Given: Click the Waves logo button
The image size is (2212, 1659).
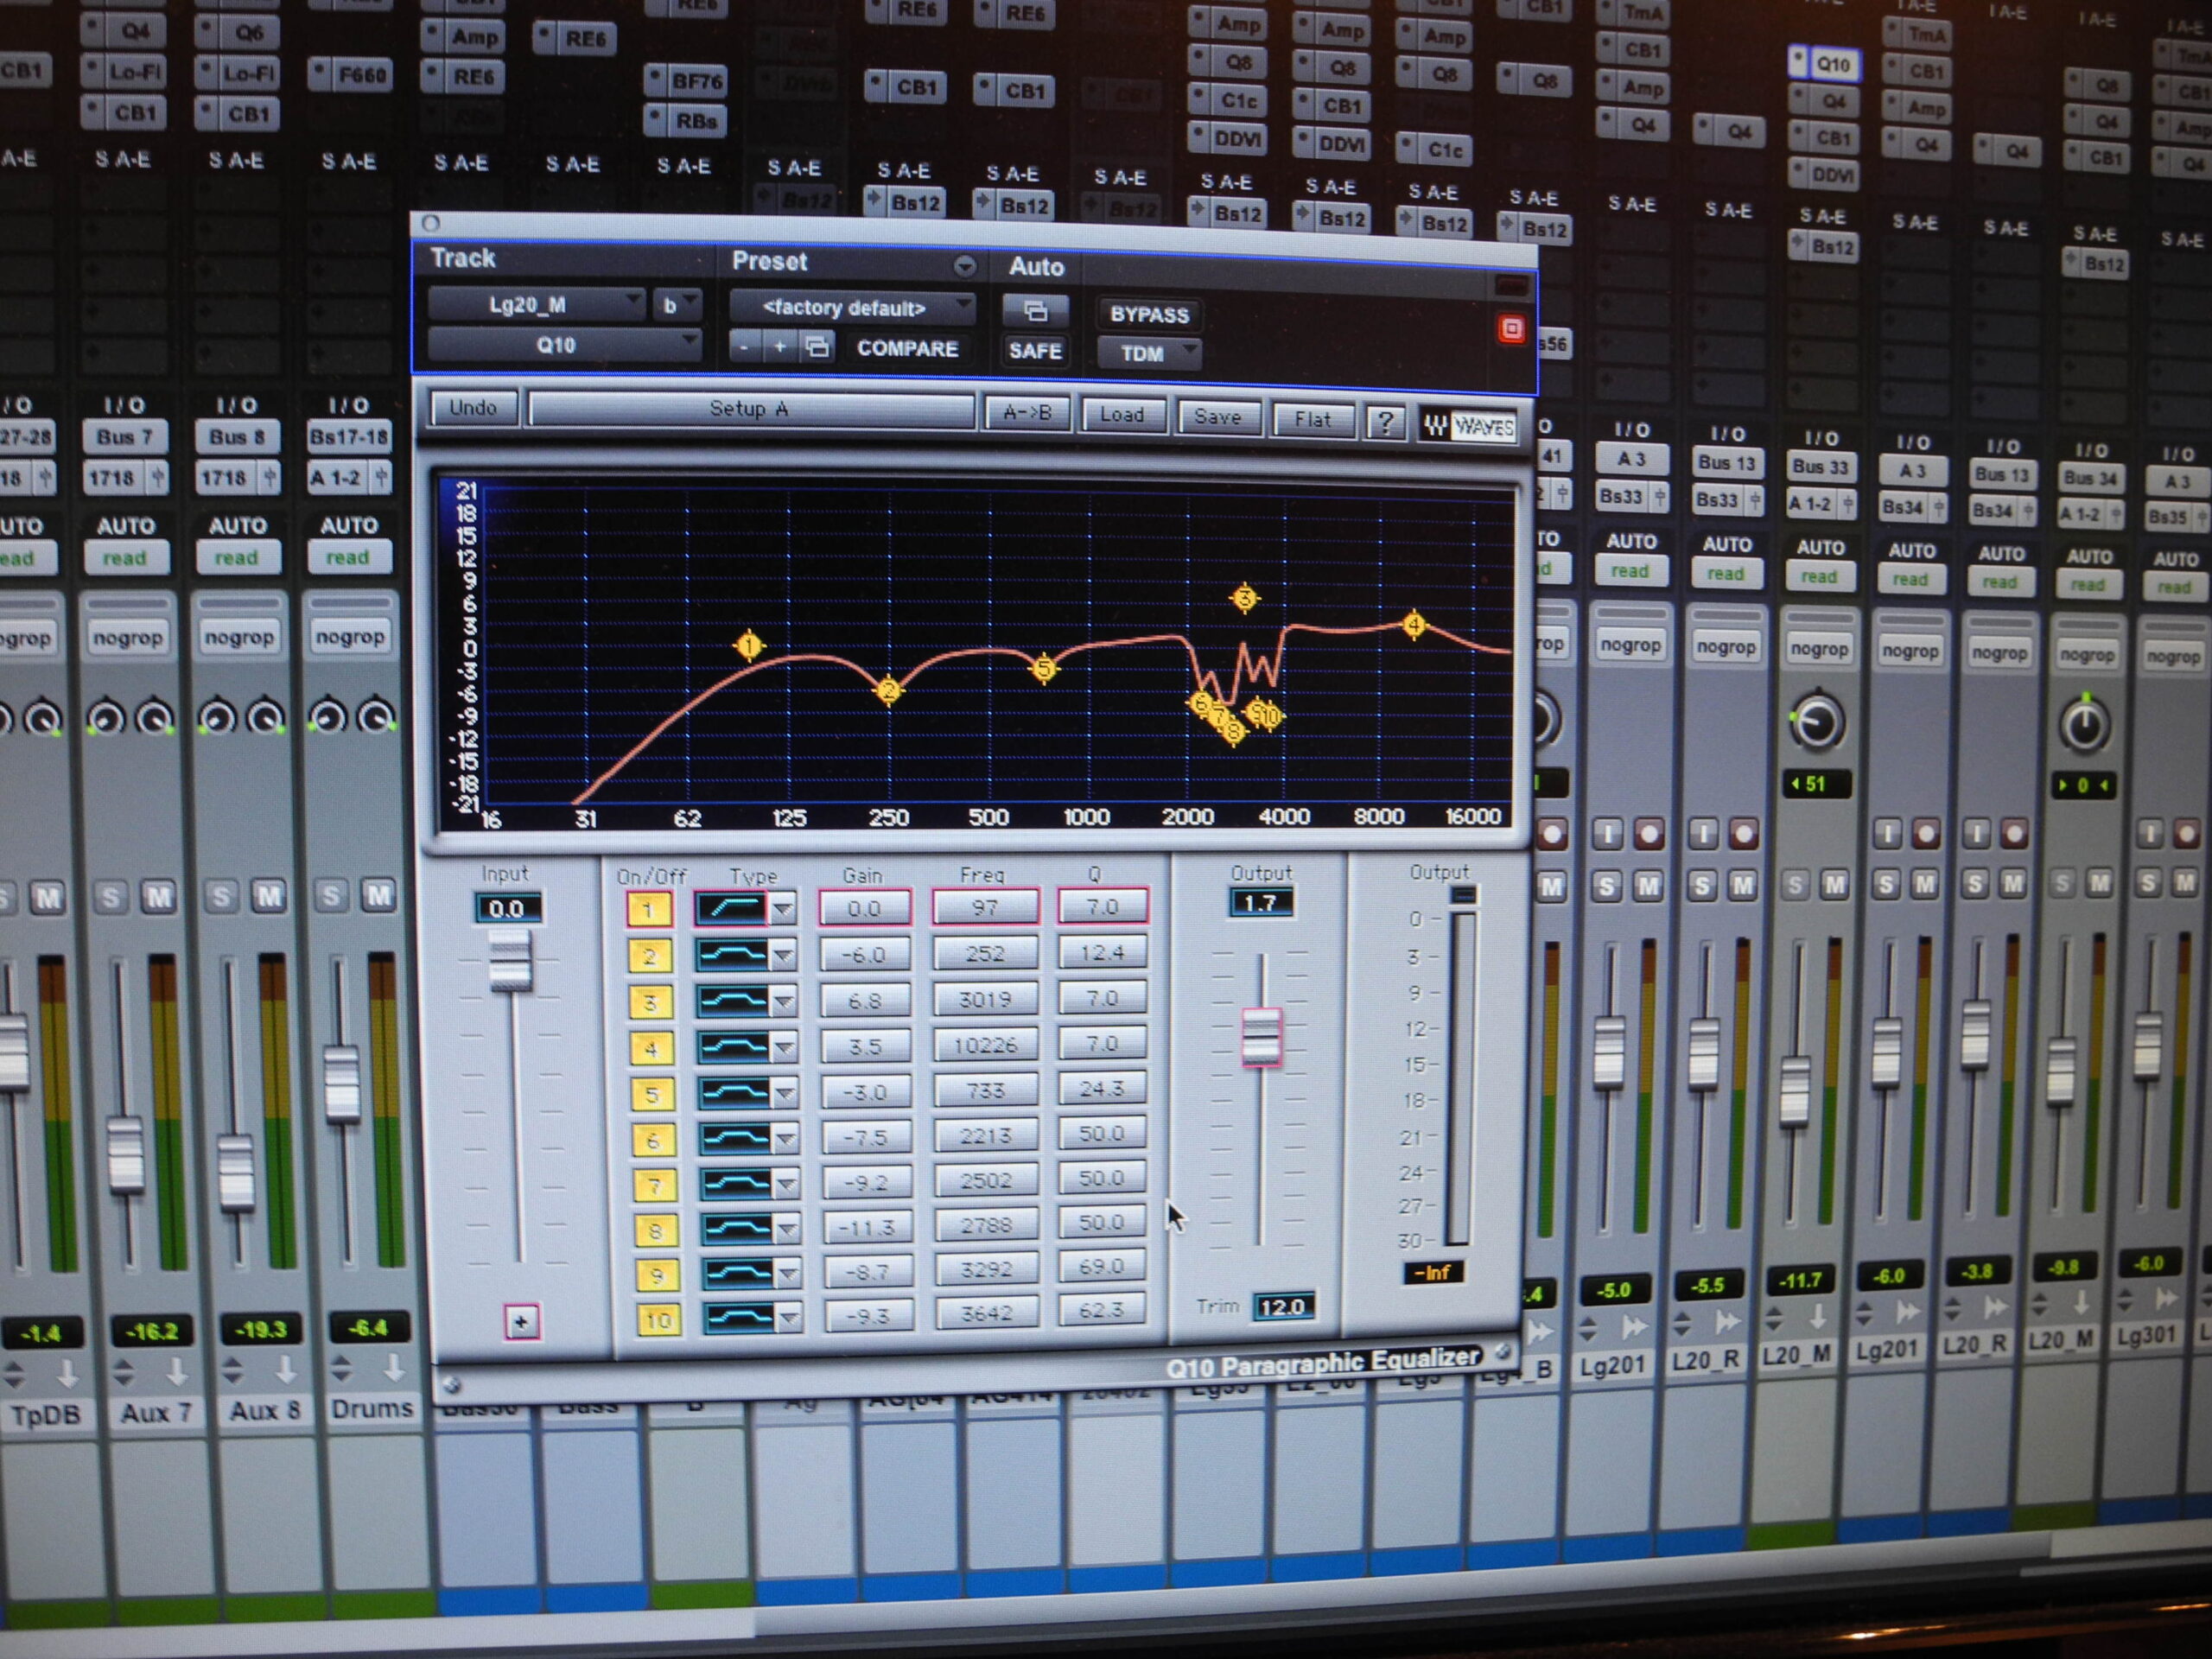Looking at the screenshot, I should 1468,427.
